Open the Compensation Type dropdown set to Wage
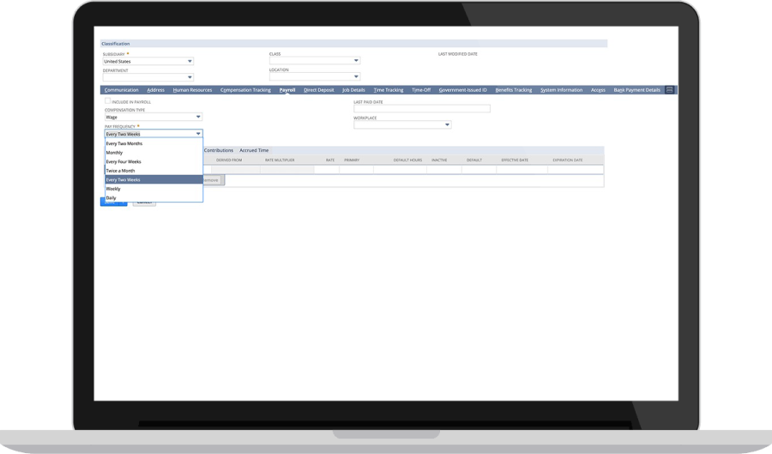This screenshot has height=454, width=772. pos(154,118)
